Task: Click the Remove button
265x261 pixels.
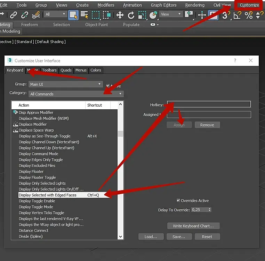Action: (207, 125)
